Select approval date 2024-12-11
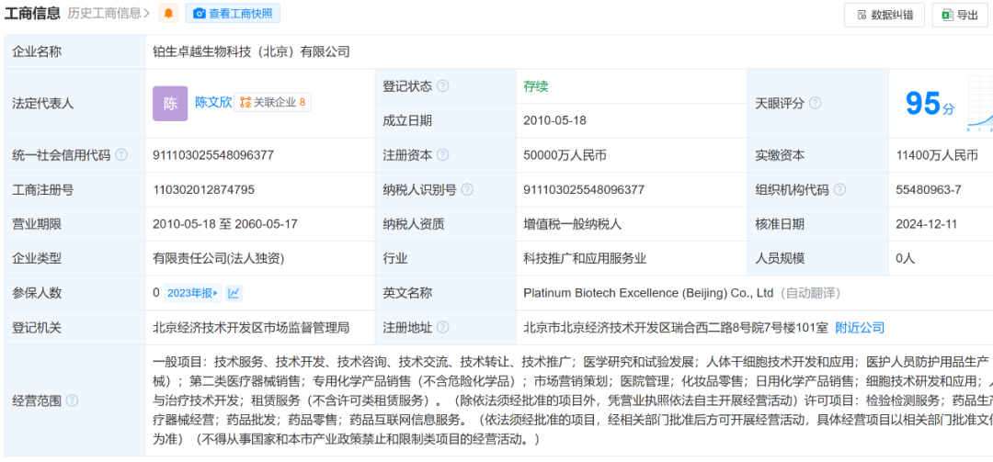The height and width of the screenshot is (462, 993). point(927,224)
